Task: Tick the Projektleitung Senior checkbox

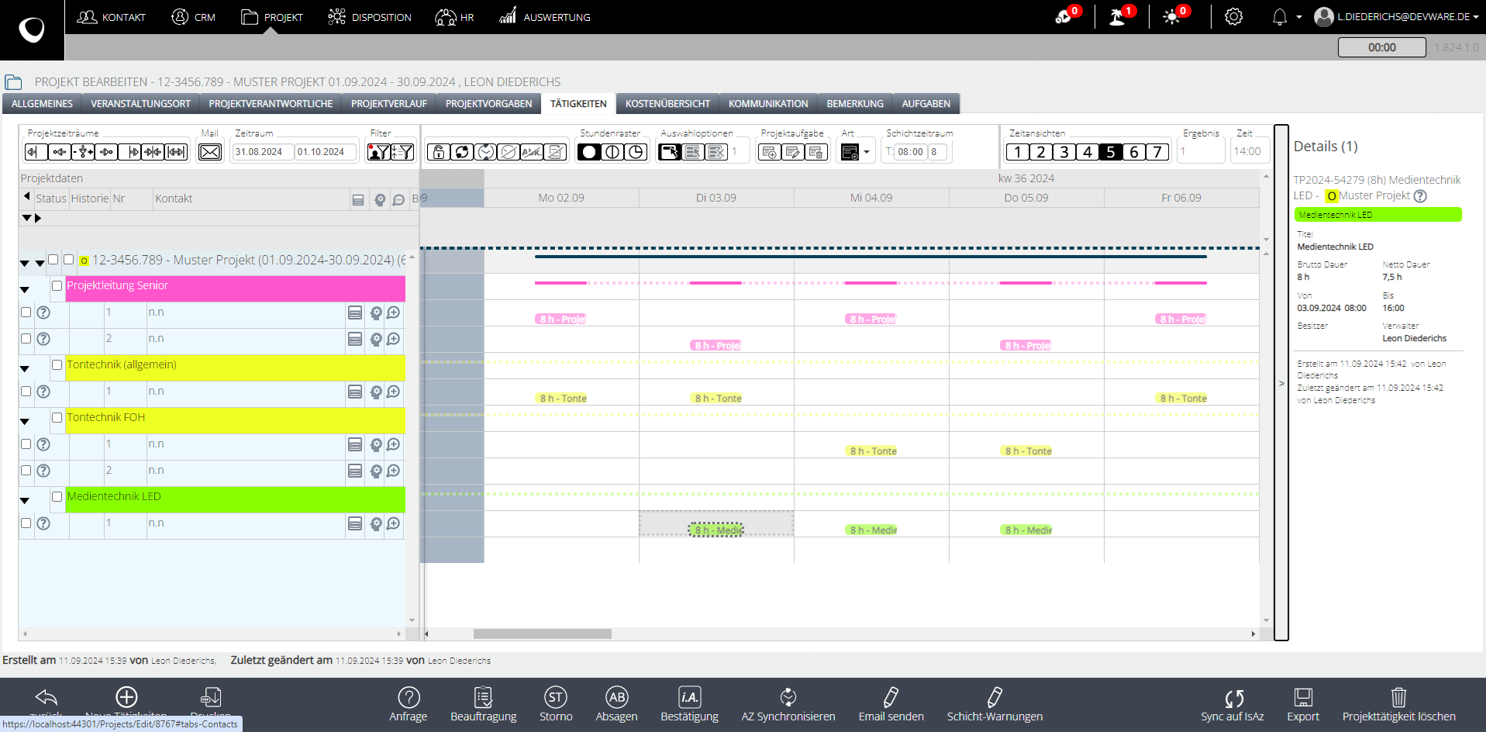Action: point(57,285)
